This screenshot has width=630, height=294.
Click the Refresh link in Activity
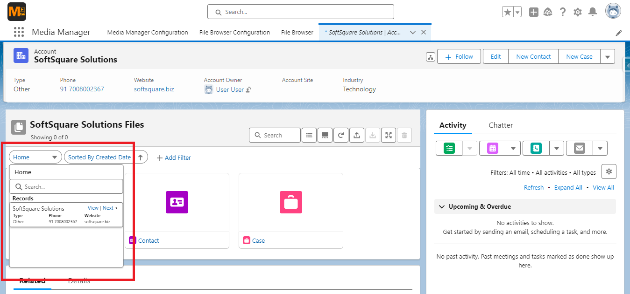click(534, 187)
